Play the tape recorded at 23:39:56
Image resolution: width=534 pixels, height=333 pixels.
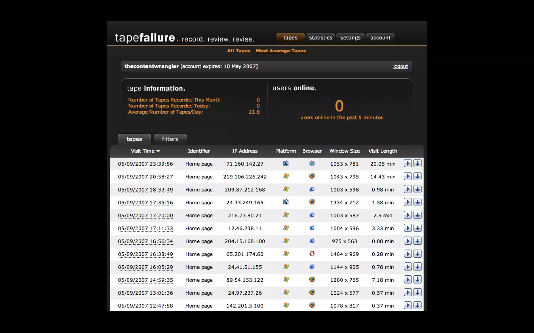point(408,163)
